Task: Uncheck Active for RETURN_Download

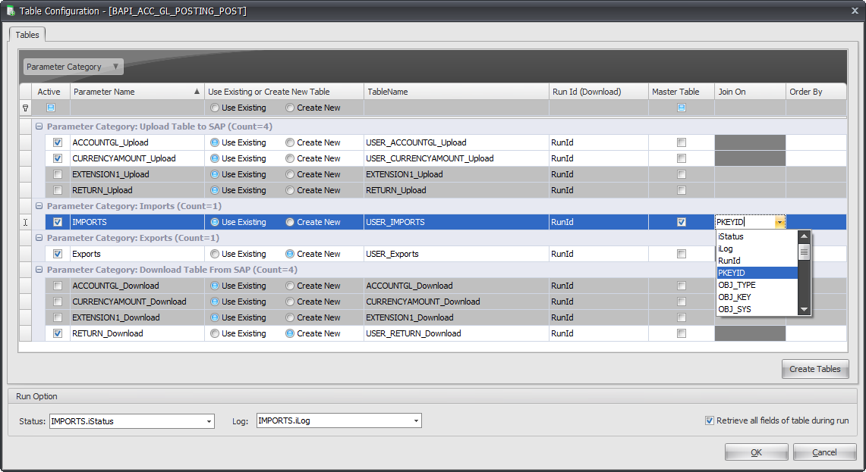Action: click(x=58, y=333)
